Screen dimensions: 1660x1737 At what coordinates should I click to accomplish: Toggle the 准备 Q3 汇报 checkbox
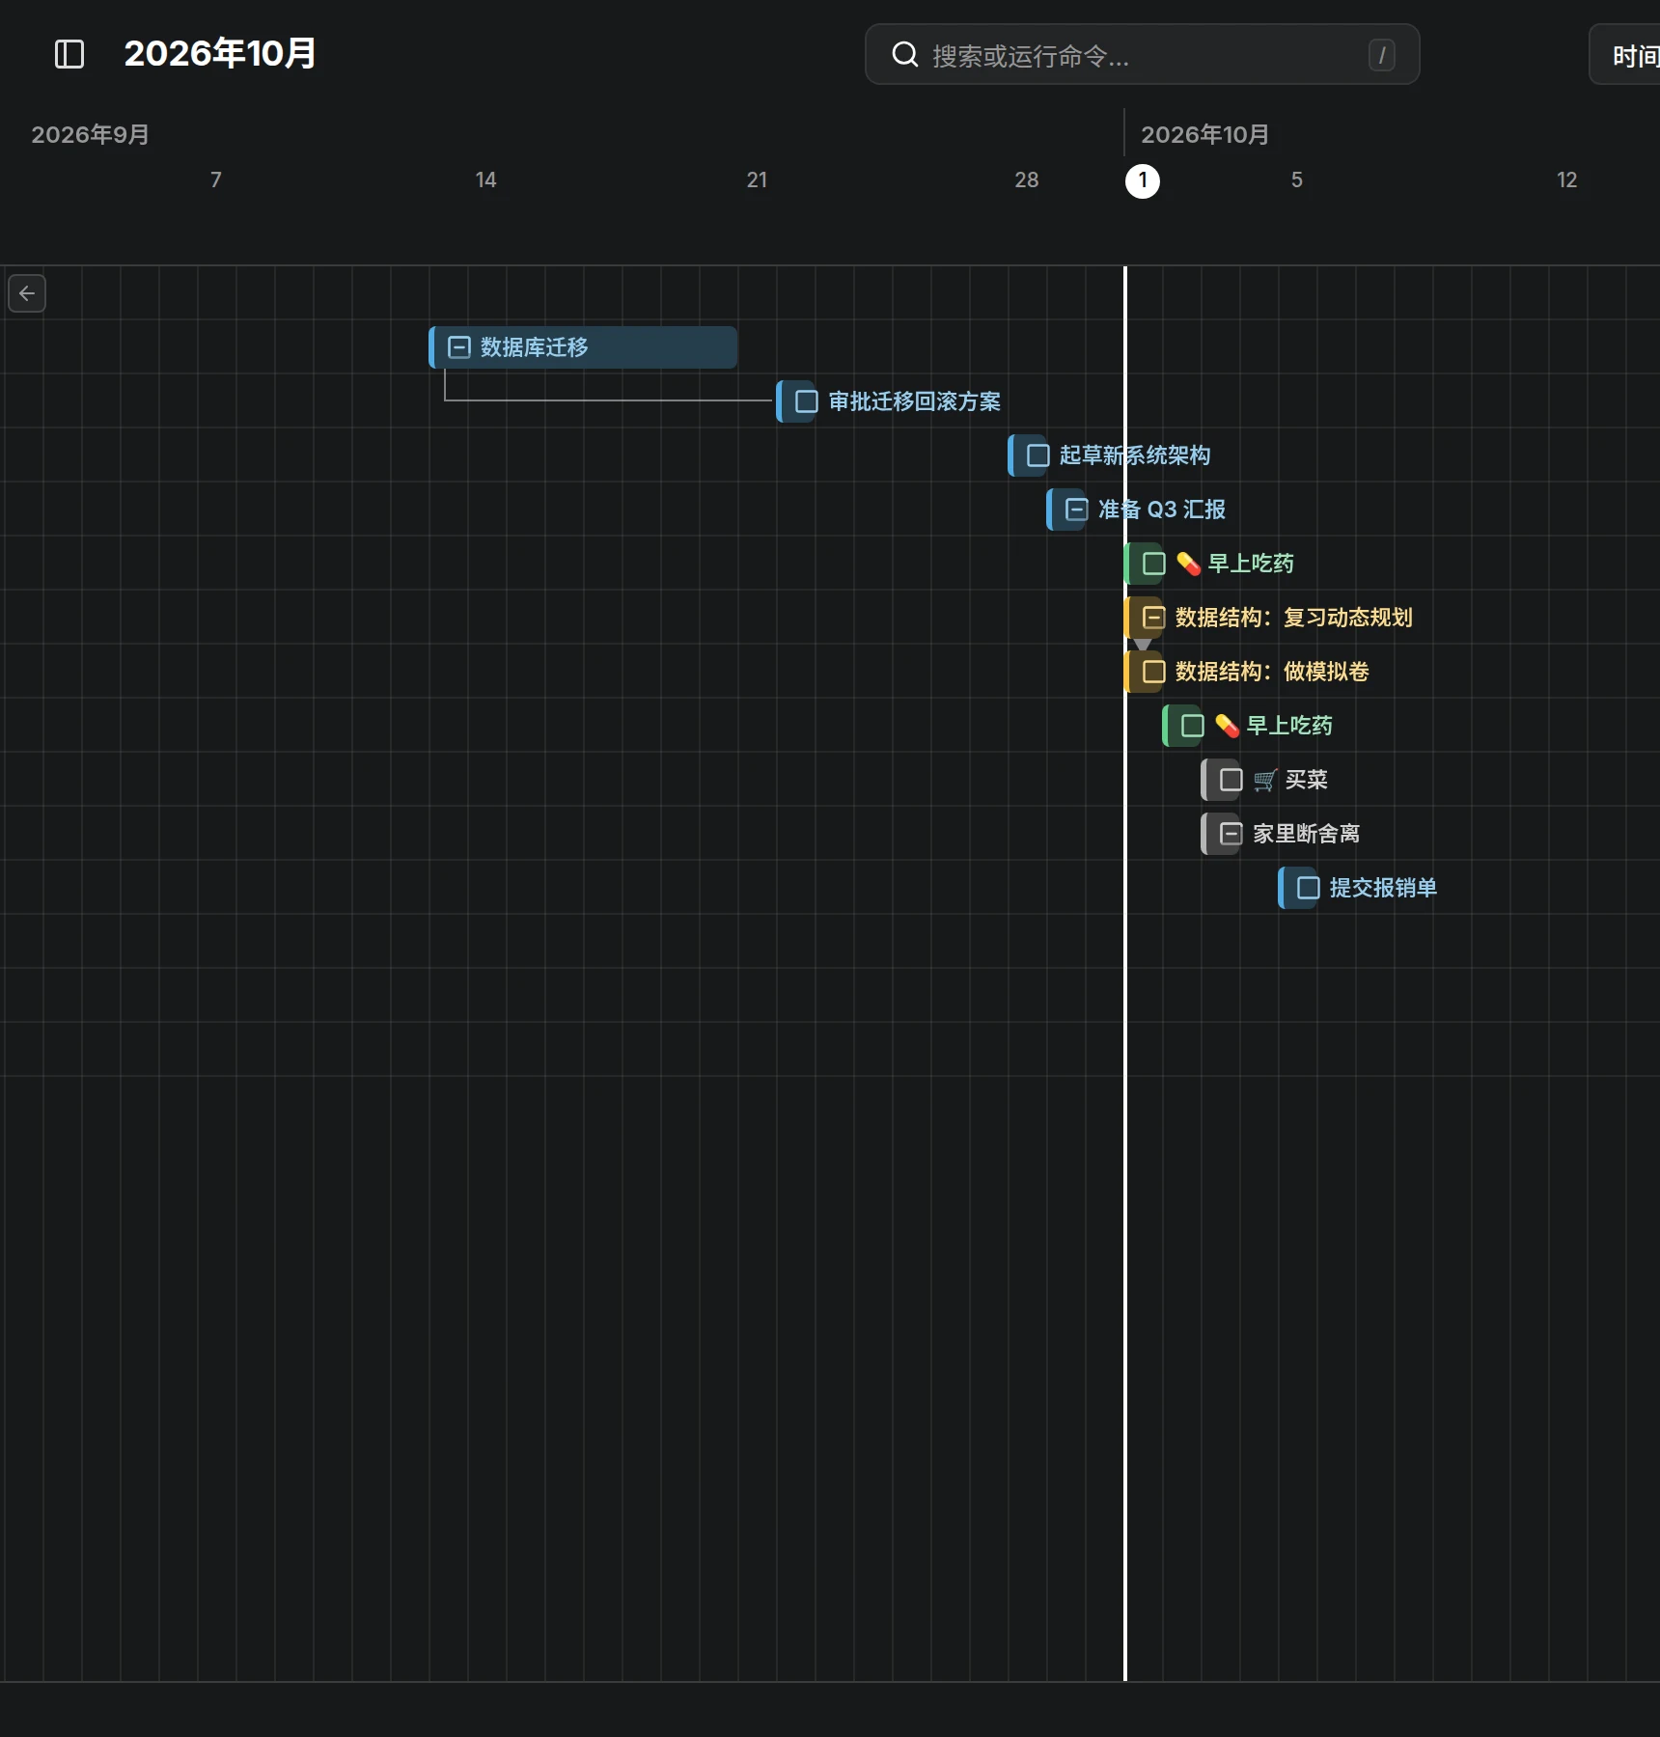1077,510
